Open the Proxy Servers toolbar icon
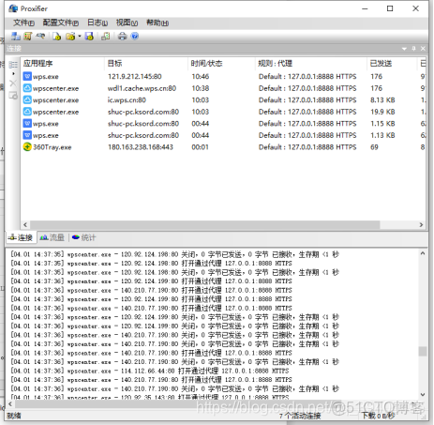This screenshot has width=434, height=425. [16, 37]
